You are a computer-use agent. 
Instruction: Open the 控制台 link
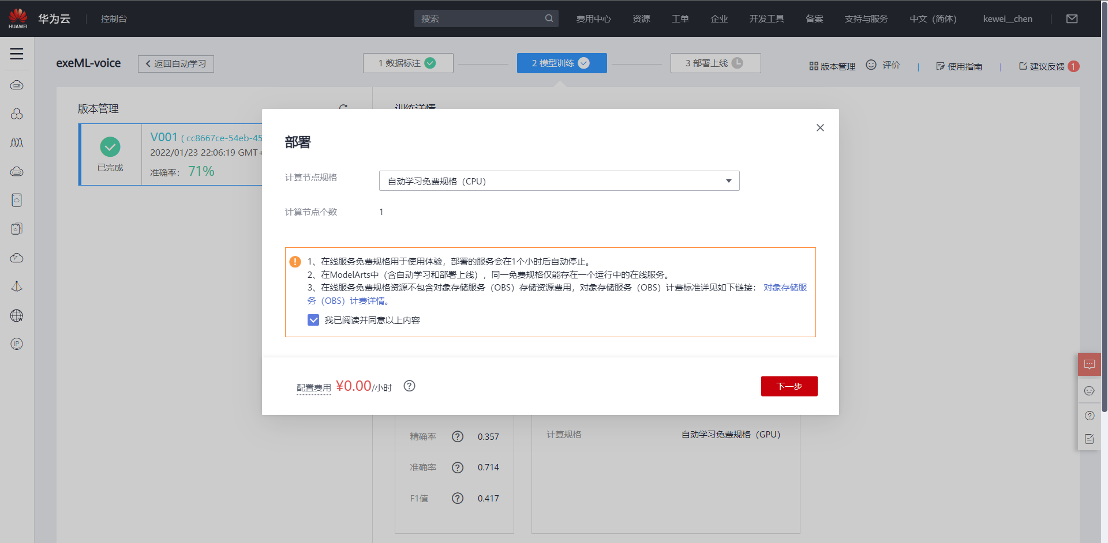pyautogui.click(x=114, y=19)
